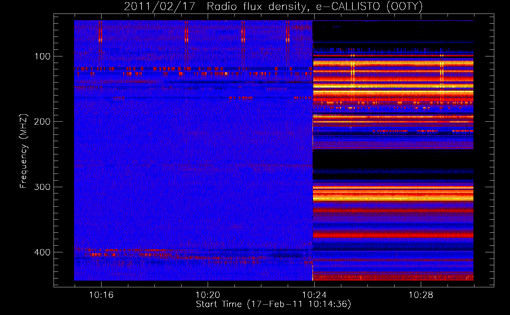Click the 10:28 time tick label
Screen dimensions: 510x315
tap(421, 295)
